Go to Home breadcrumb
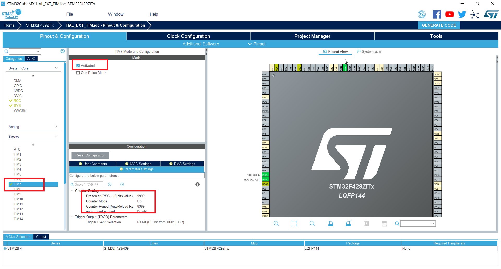 point(9,25)
